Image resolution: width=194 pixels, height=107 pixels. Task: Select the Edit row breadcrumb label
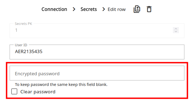pos(117,9)
